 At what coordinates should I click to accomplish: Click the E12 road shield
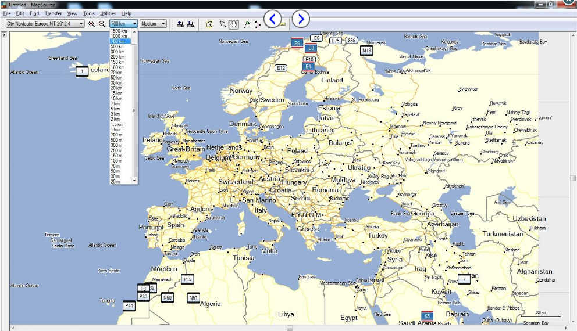click(x=281, y=68)
